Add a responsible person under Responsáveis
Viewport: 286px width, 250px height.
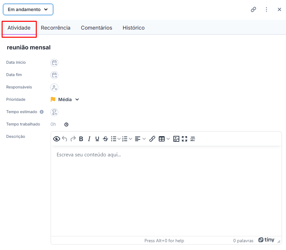[x=54, y=87]
